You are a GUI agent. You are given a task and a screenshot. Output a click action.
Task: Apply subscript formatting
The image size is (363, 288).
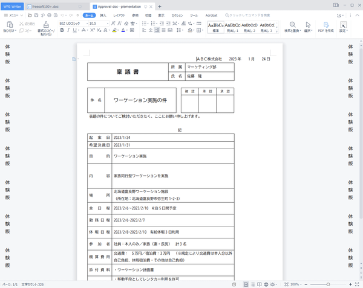coord(99,30)
